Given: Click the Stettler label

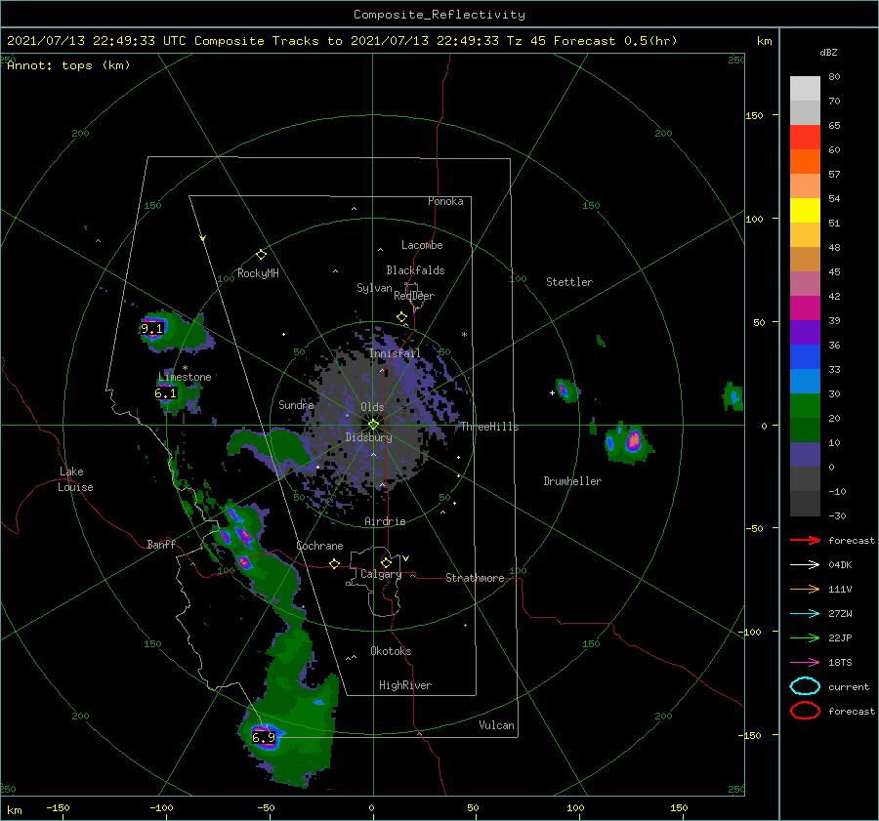Looking at the screenshot, I should click(x=569, y=282).
